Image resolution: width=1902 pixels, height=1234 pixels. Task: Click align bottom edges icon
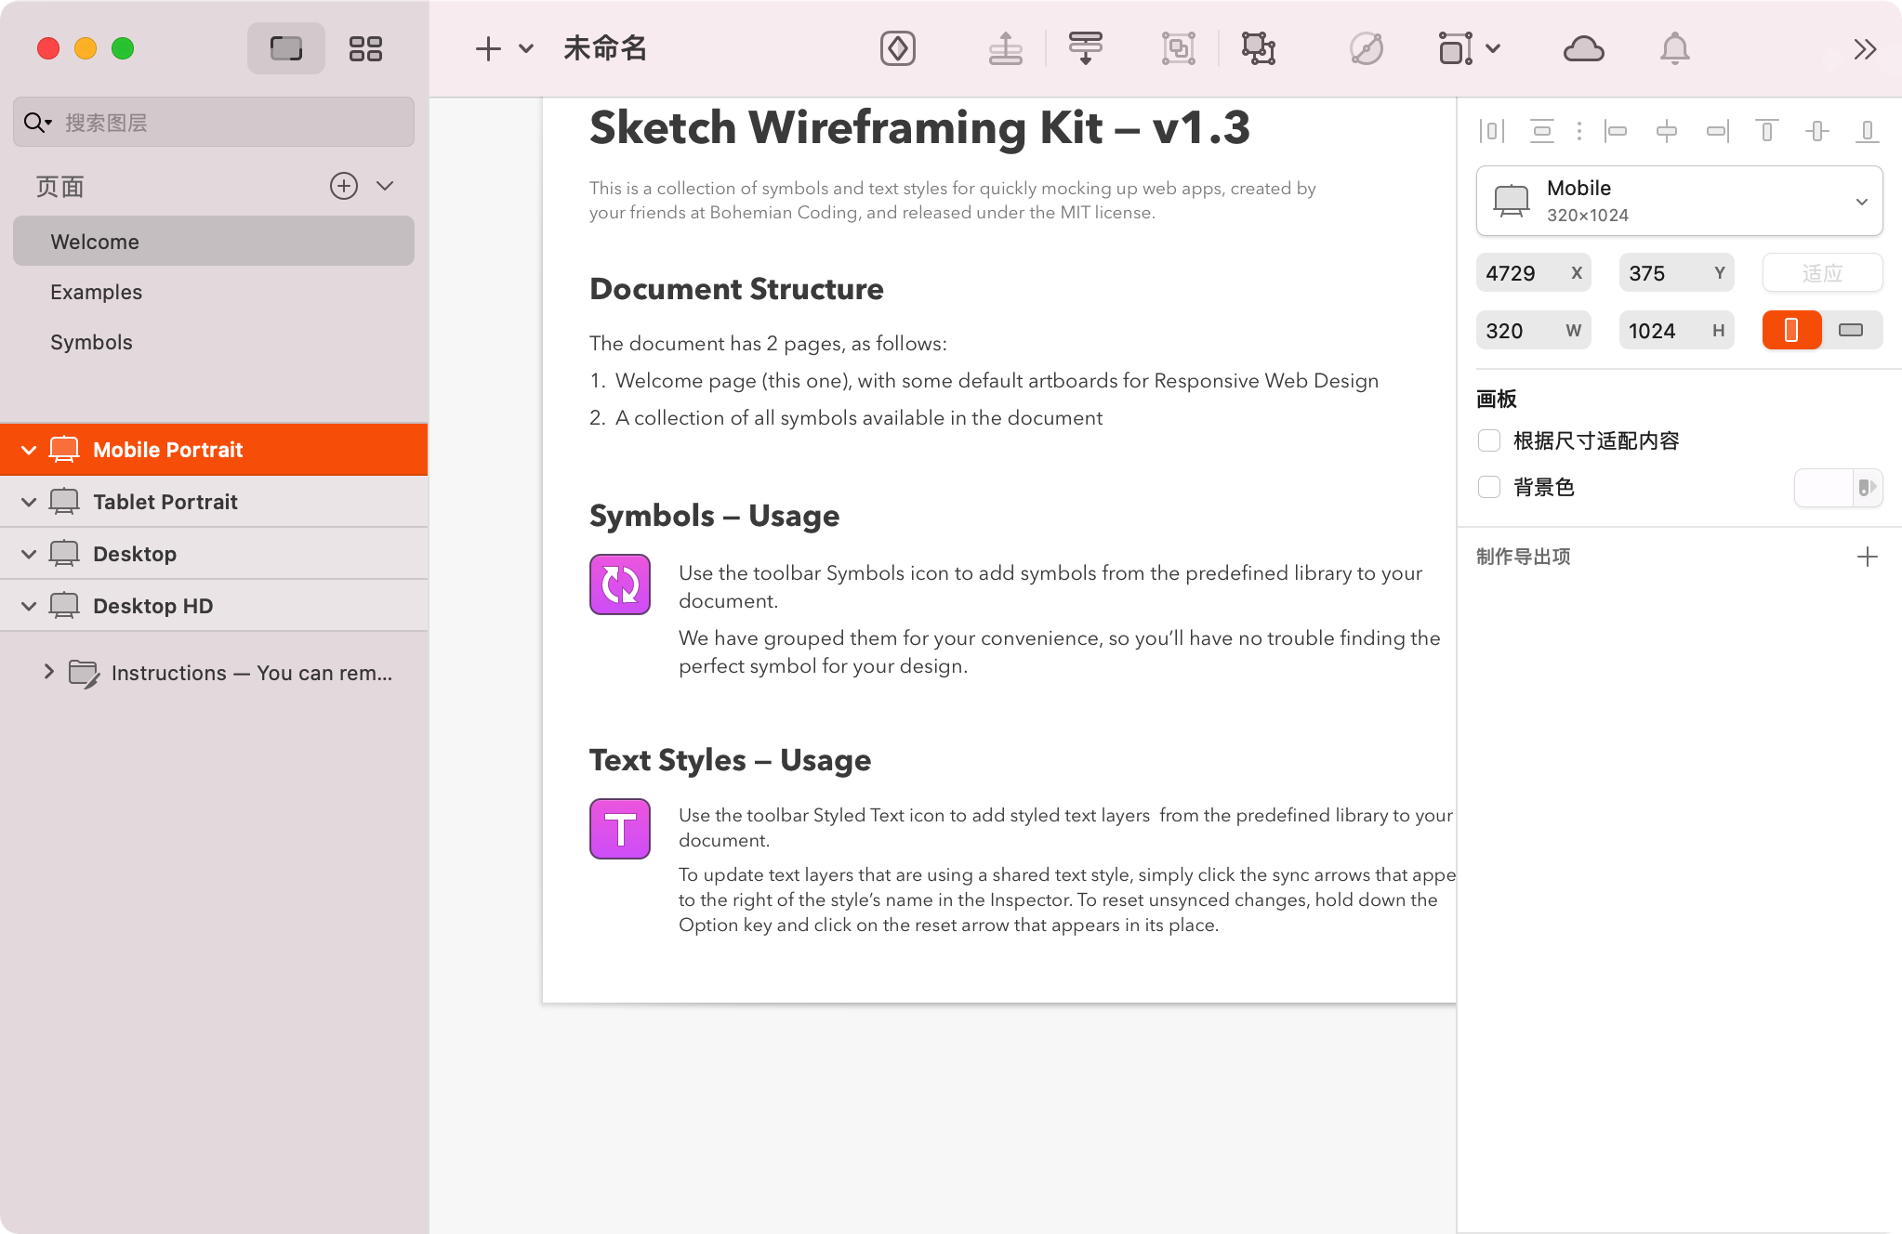coord(1867,131)
